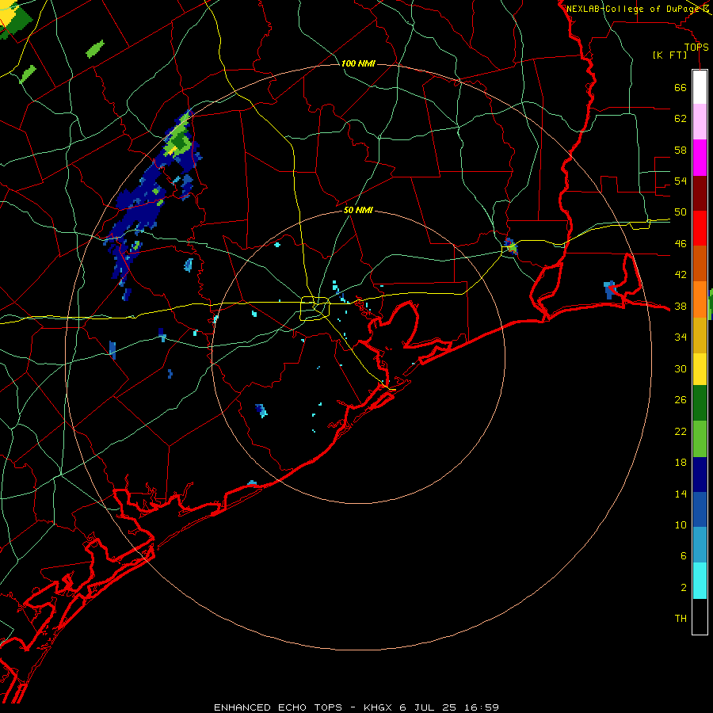713x713 pixels.
Task: Select the bright red legend color block
Action: [700, 228]
